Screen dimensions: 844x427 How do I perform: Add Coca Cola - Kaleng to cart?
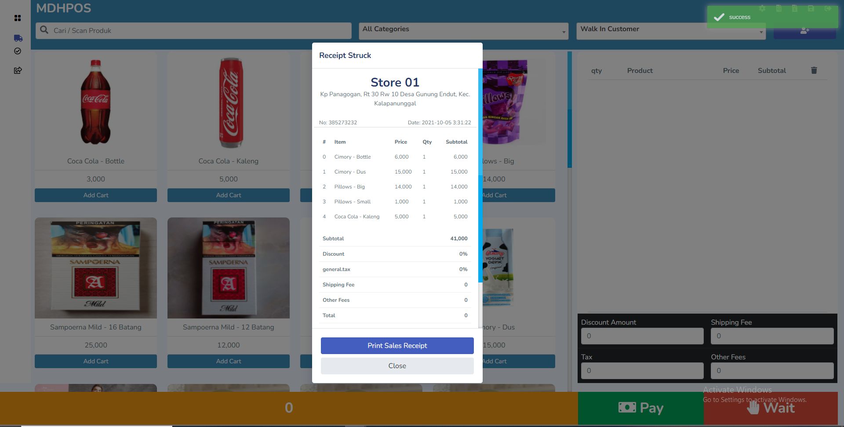(x=229, y=195)
